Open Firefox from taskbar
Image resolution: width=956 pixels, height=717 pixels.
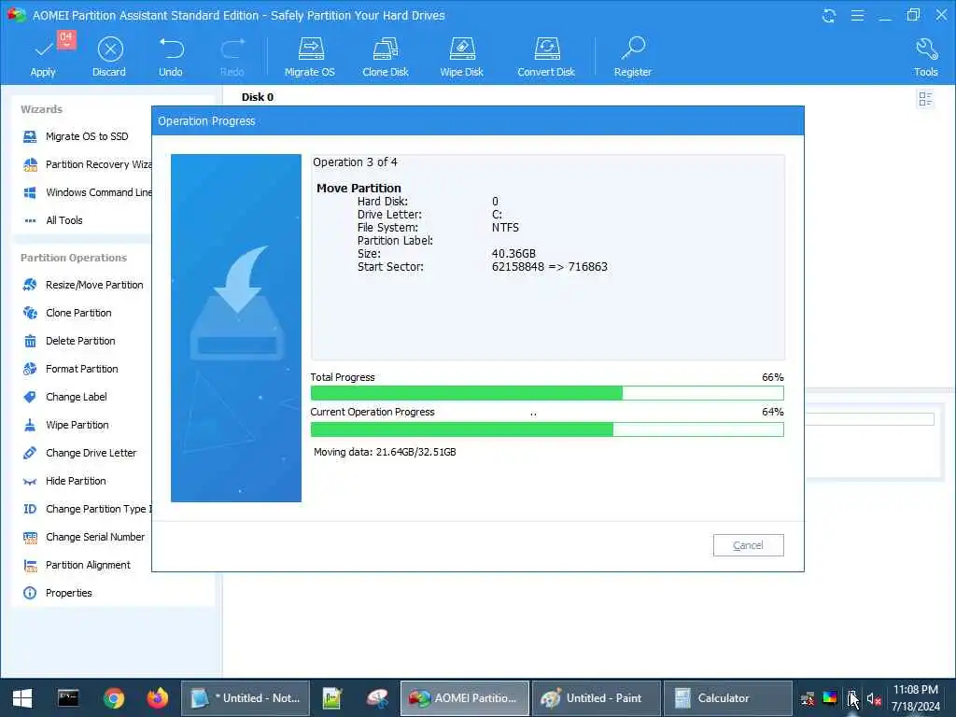[x=158, y=698]
